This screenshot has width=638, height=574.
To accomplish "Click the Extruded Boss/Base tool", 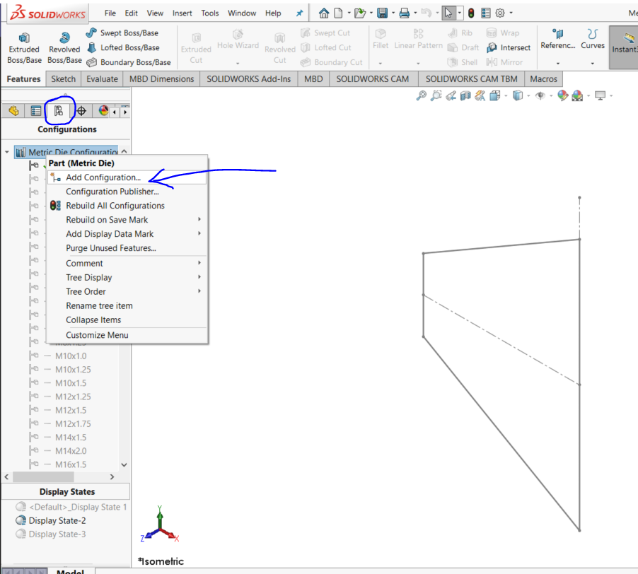I will coord(25,48).
